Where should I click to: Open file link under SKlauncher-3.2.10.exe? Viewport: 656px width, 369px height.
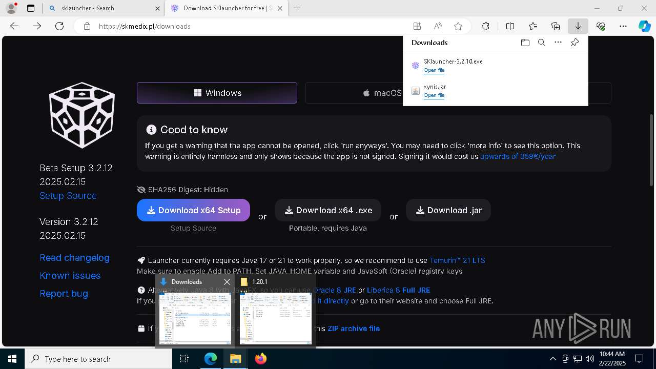click(434, 70)
